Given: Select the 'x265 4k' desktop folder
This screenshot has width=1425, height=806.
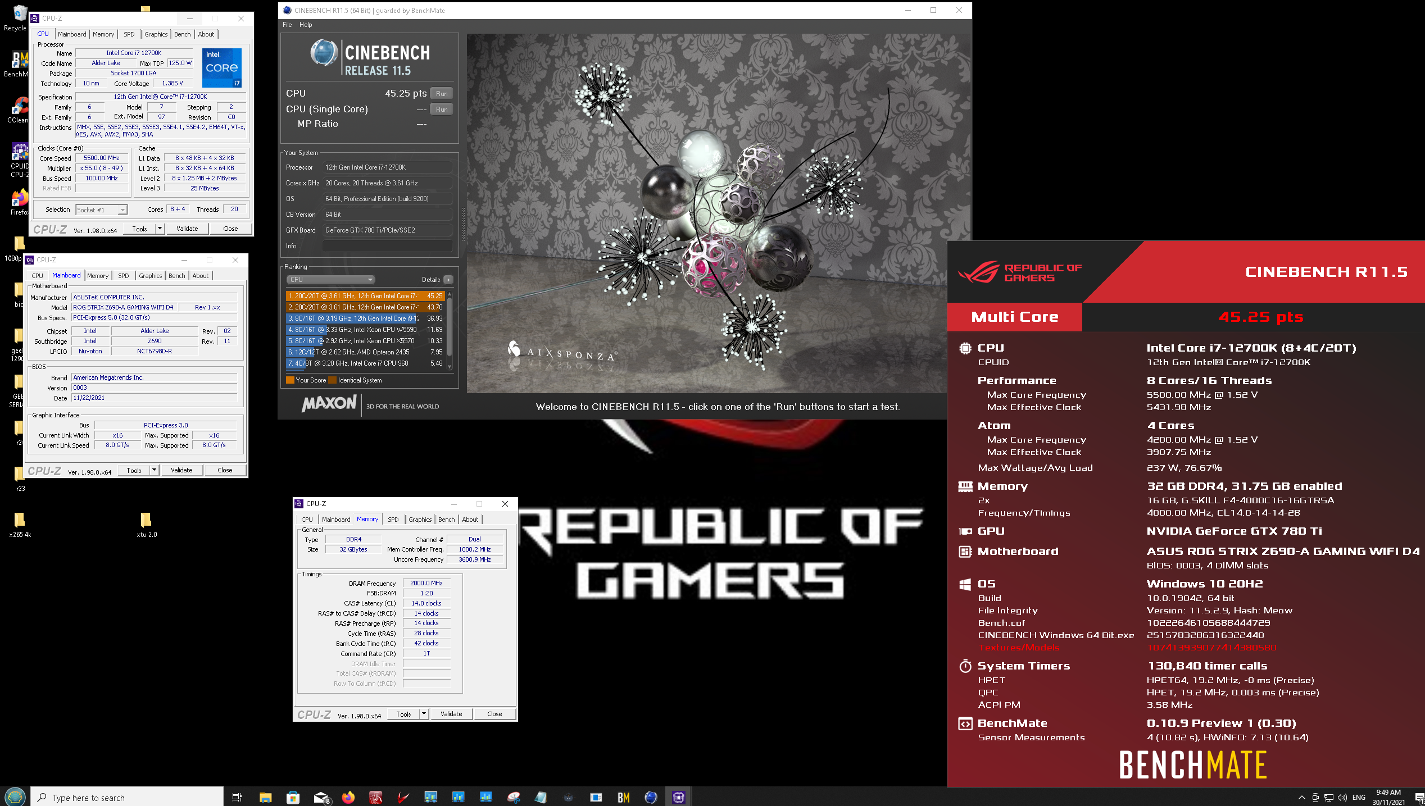Looking at the screenshot, I should tap(20, 525).
